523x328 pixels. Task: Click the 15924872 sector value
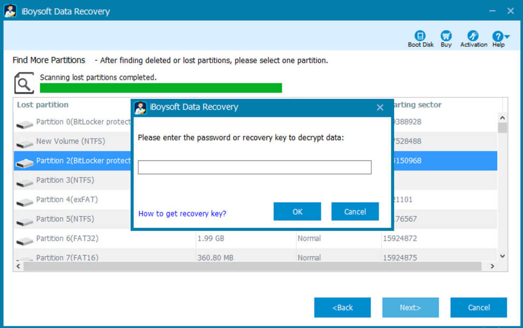pyautogui.click(x=400, y=238)
